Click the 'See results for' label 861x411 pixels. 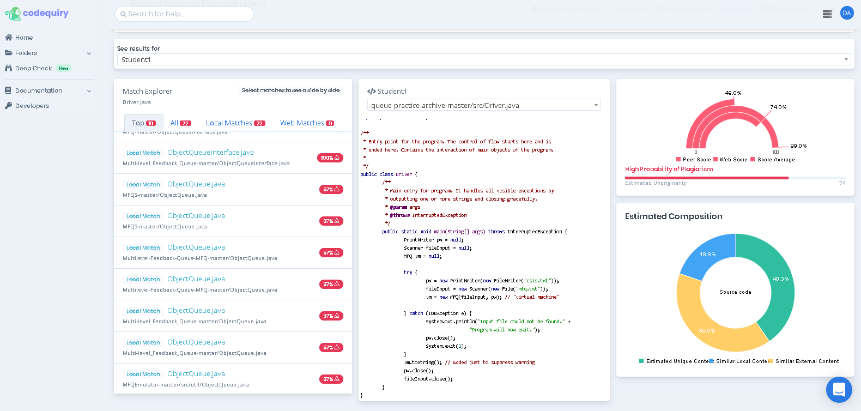click(x=138, y=49)
